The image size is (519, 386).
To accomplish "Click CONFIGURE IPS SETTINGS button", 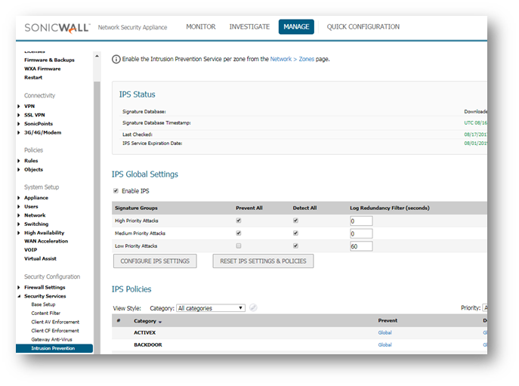I will pyautogui.click(x=155, y=261).
